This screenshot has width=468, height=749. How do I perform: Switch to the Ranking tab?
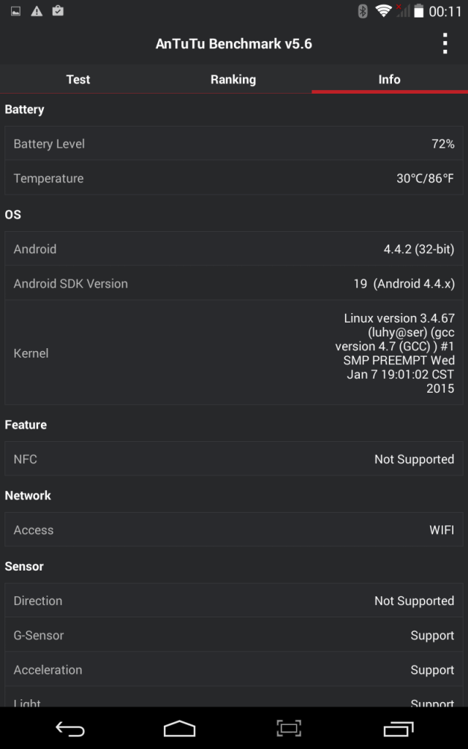click(x=233, y=79)
